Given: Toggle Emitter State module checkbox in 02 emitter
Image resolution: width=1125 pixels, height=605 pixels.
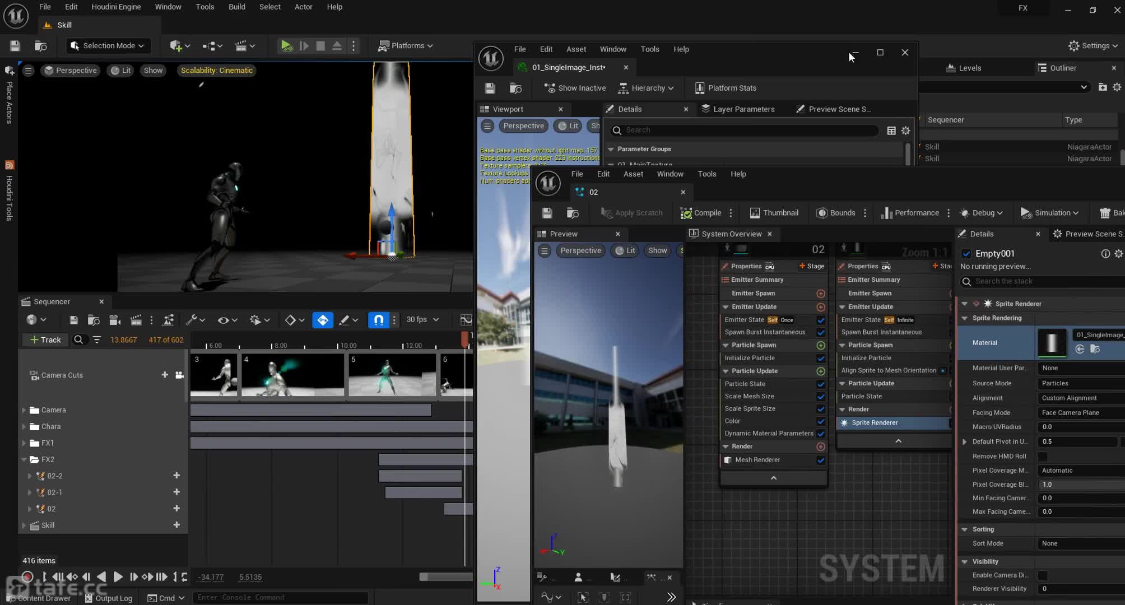Looking at the screenshot, I should (x=821, y=320).
